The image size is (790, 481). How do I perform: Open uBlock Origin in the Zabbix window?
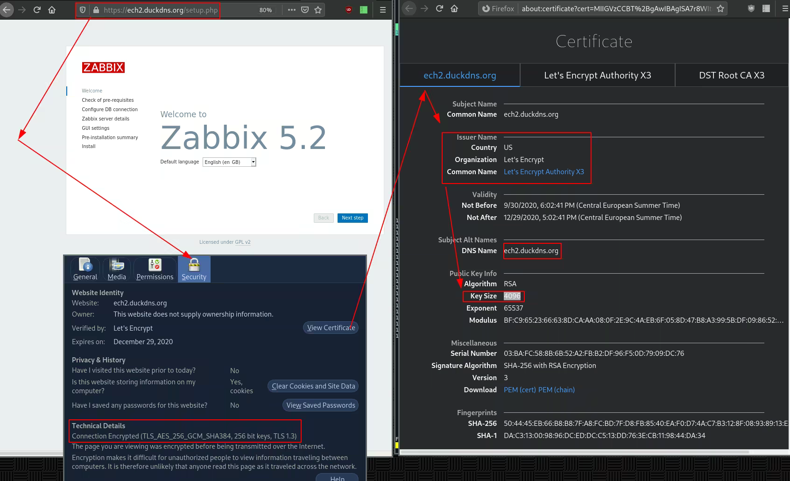click(x=349, y=10)
